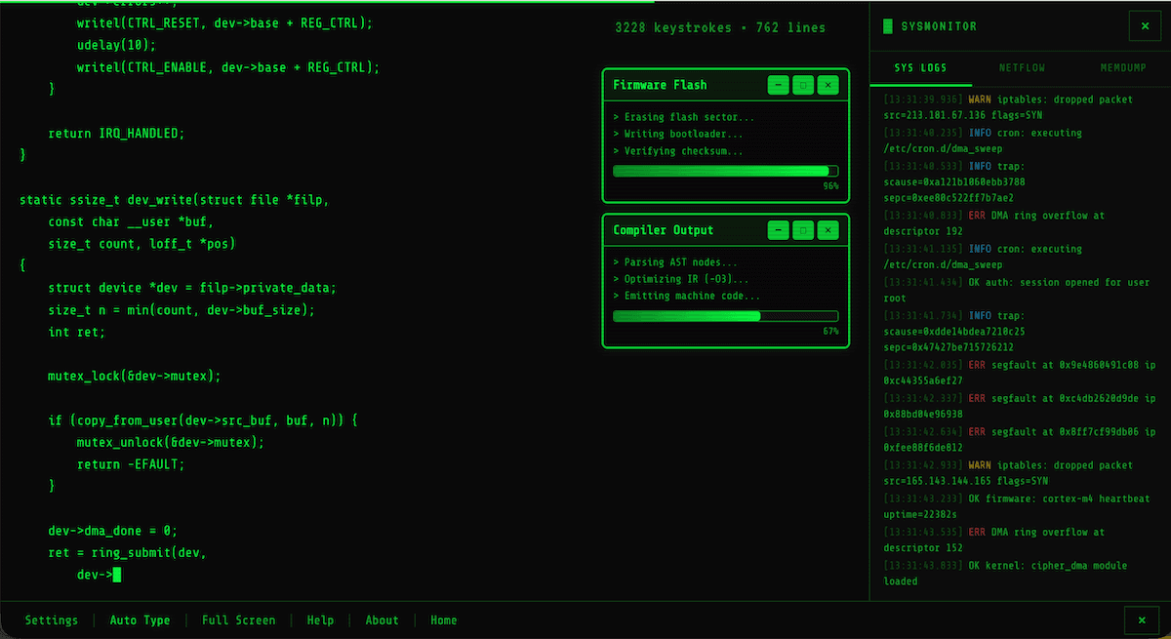Minimize the Firmware Flash window
Screen dimensions: 1171x639
[778, 85]
